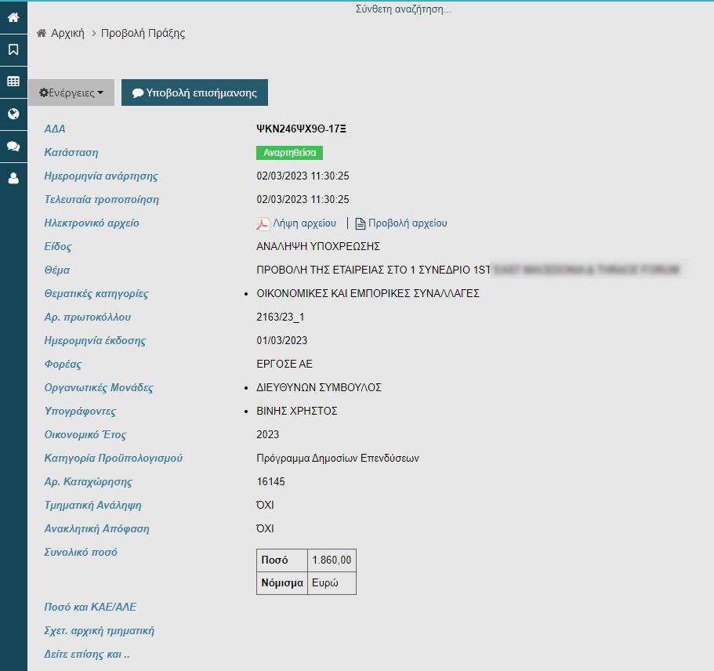Click the globe icon in the sidebar
This screenshot has height=671, width=714.
point(13,114)
